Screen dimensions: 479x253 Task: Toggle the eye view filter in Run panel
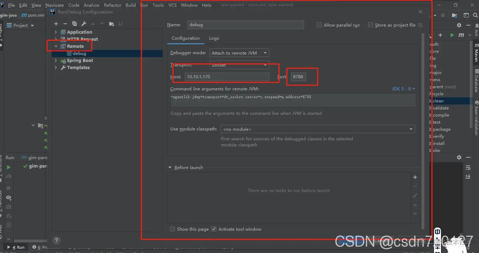click(9, 198)
